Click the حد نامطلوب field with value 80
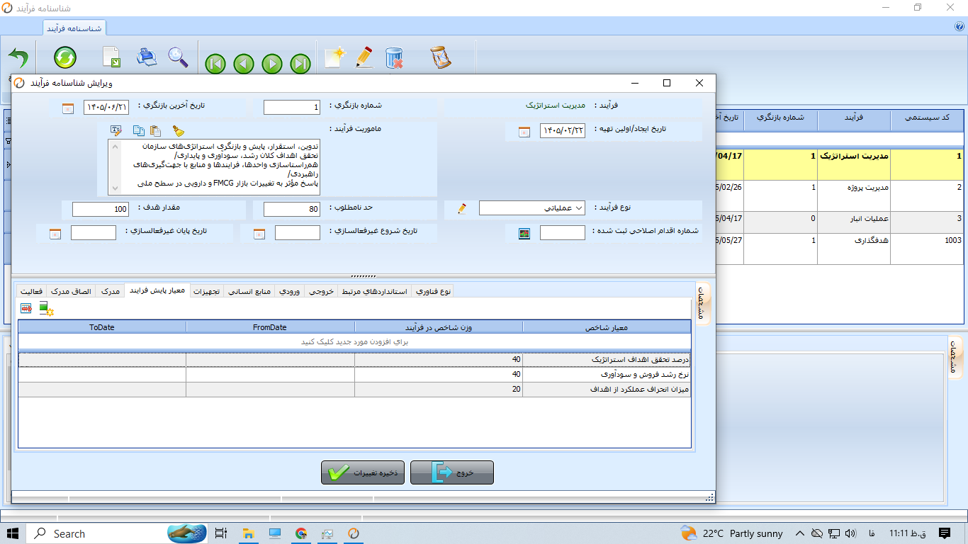The height and width of the screenshot is (544, 968). coord(292,209)
